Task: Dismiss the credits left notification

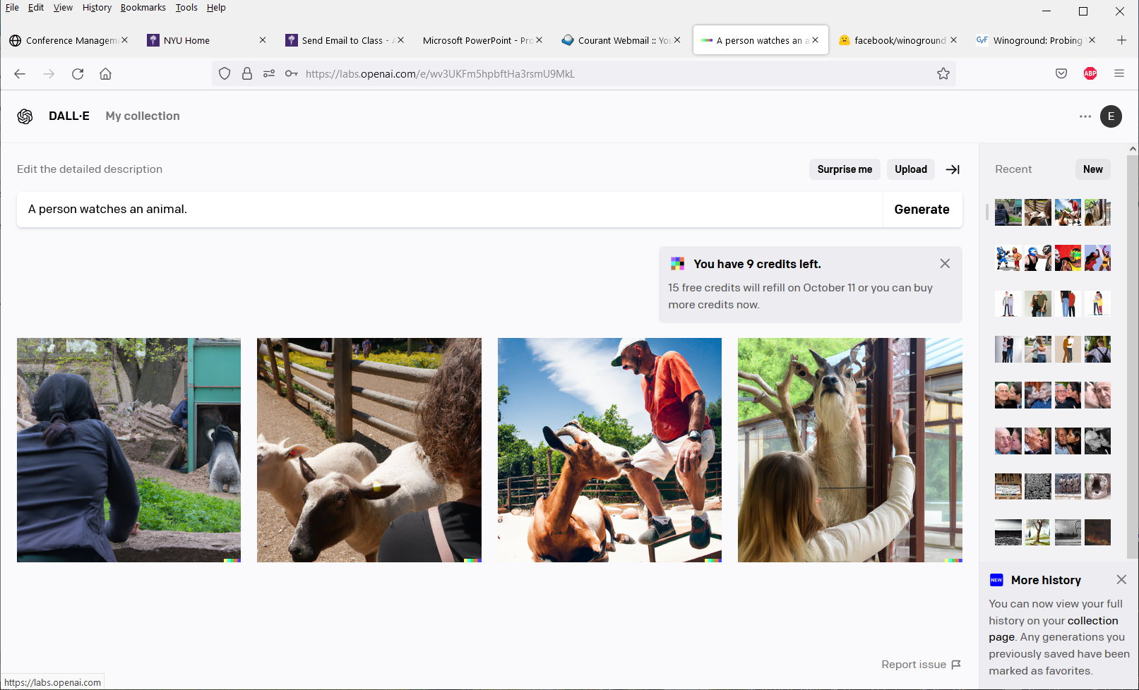Action: point(944,264)
